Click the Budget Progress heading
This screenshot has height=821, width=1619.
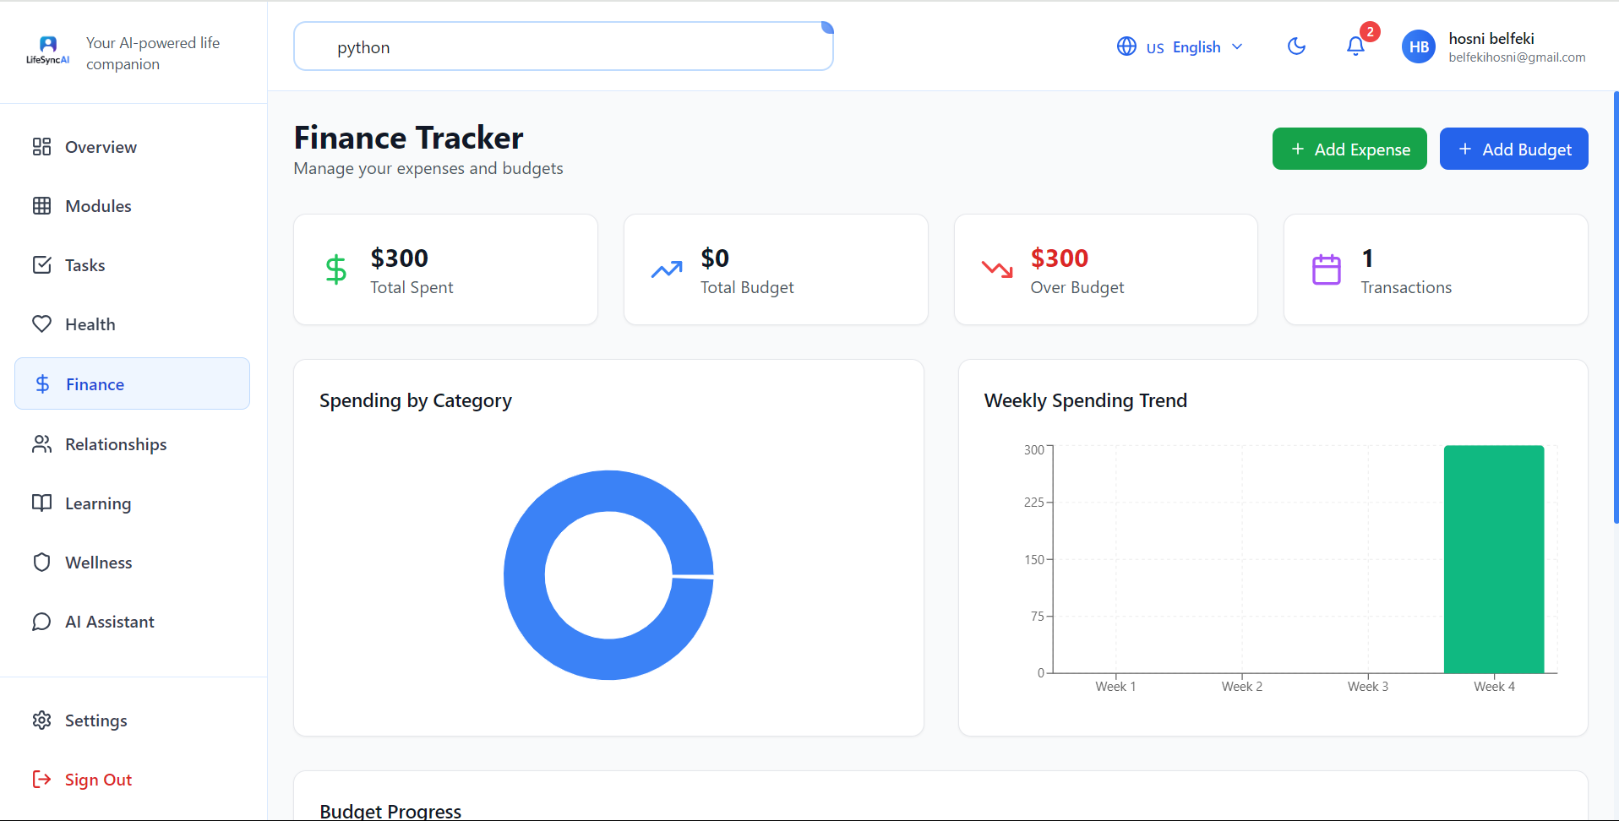click(390, 811)
